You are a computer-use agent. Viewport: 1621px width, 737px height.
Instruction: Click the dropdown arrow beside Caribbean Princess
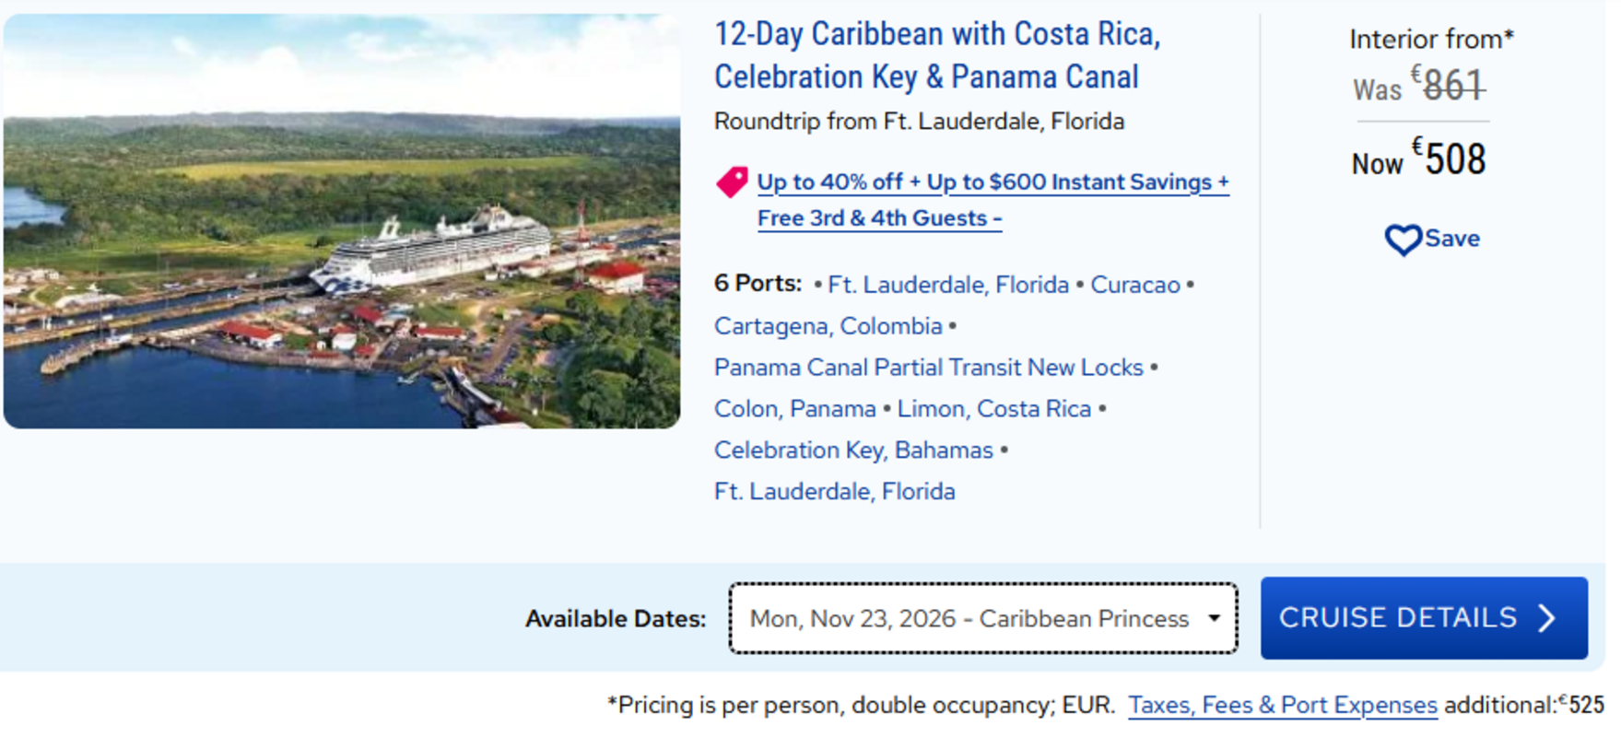coord(1214,618)
